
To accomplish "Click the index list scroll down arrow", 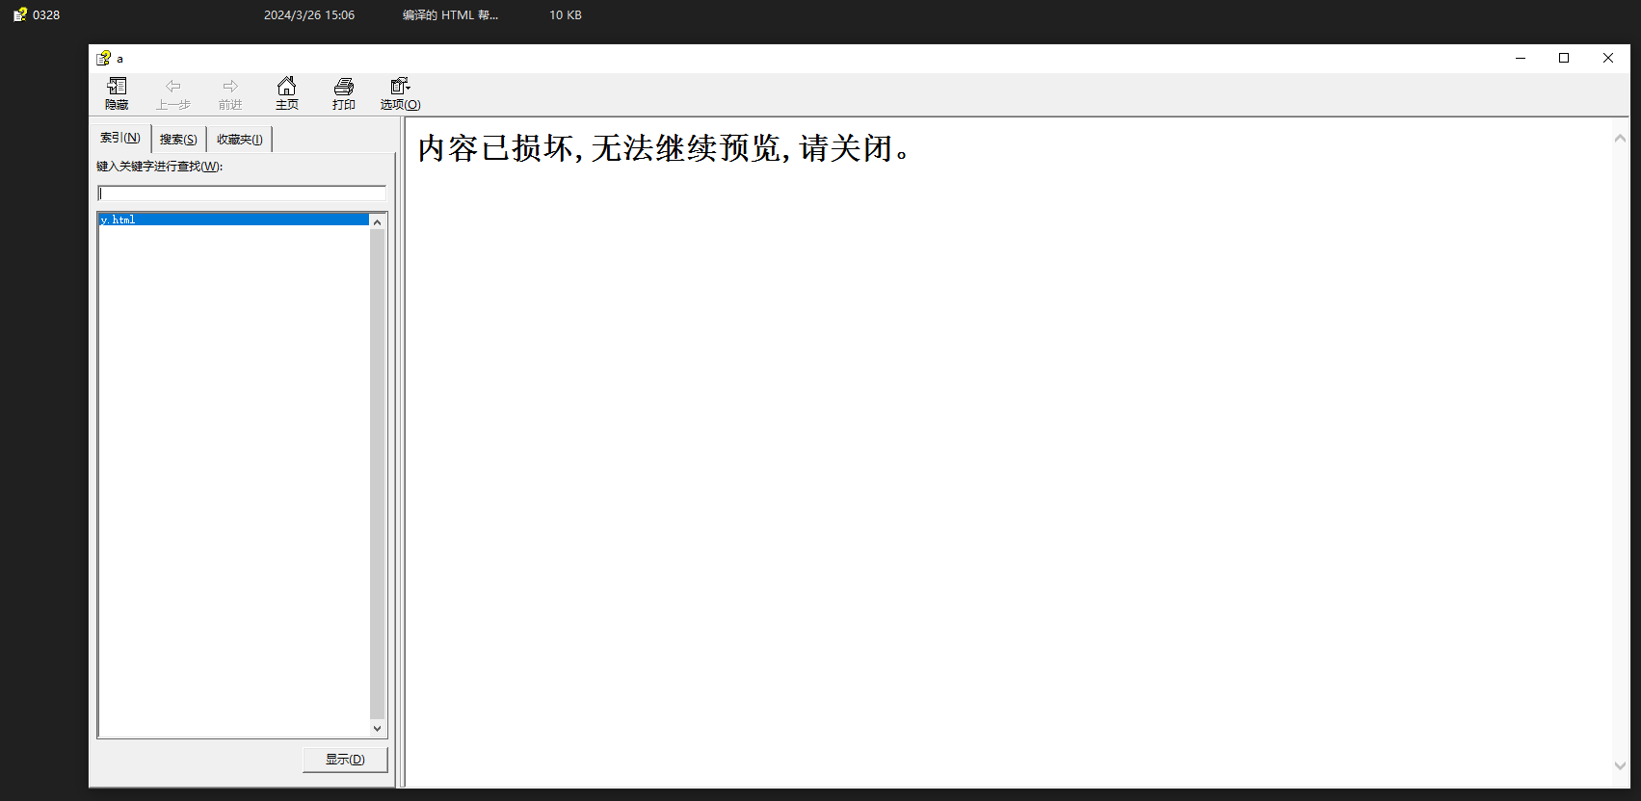I will coord(378,729).
